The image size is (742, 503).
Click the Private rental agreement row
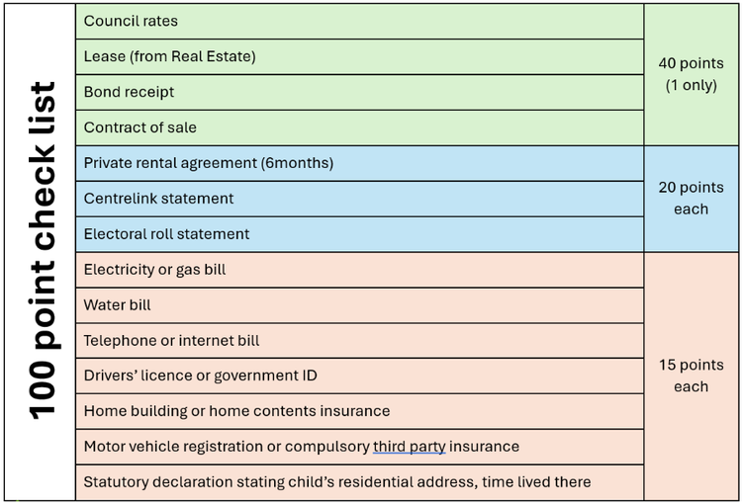[x=208, y=163]
